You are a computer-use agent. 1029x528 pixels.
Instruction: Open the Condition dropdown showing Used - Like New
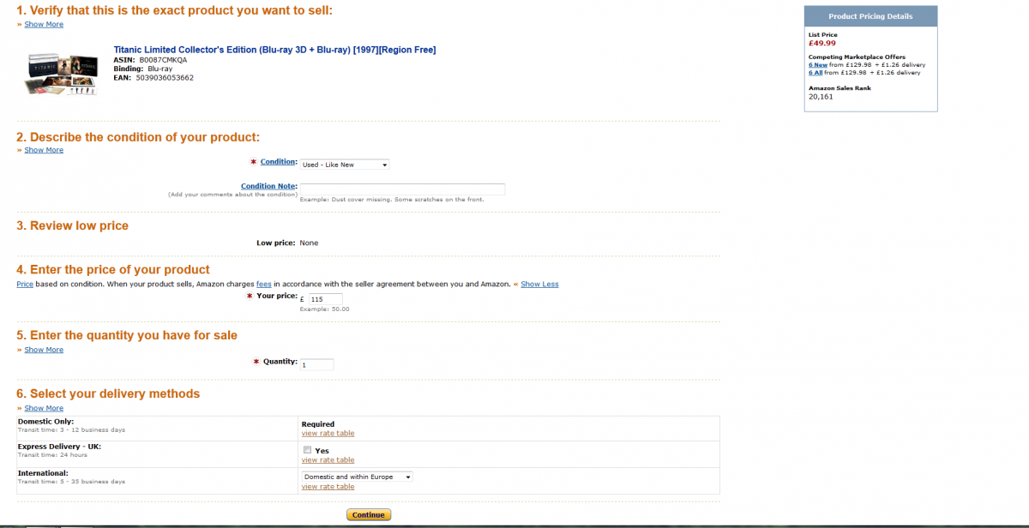tap(345, 165)
